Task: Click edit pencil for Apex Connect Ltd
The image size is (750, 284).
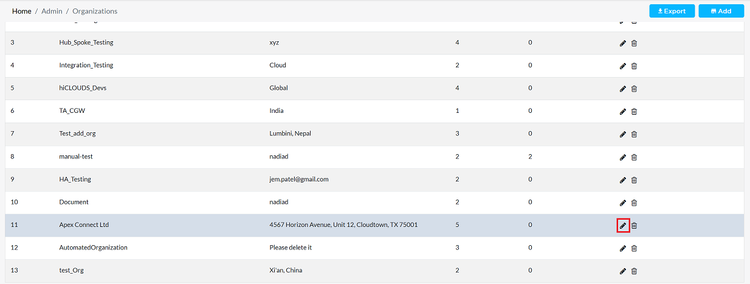Action: coord(622,226)
